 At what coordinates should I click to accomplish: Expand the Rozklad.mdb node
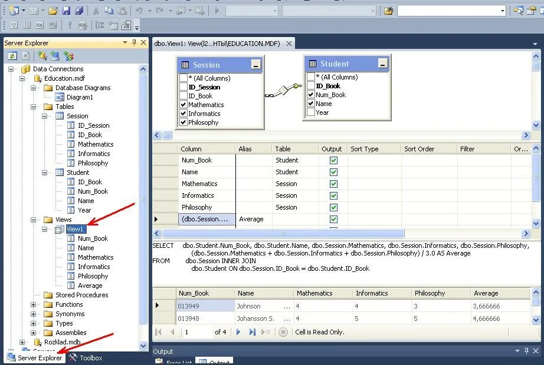click(22, 342)
